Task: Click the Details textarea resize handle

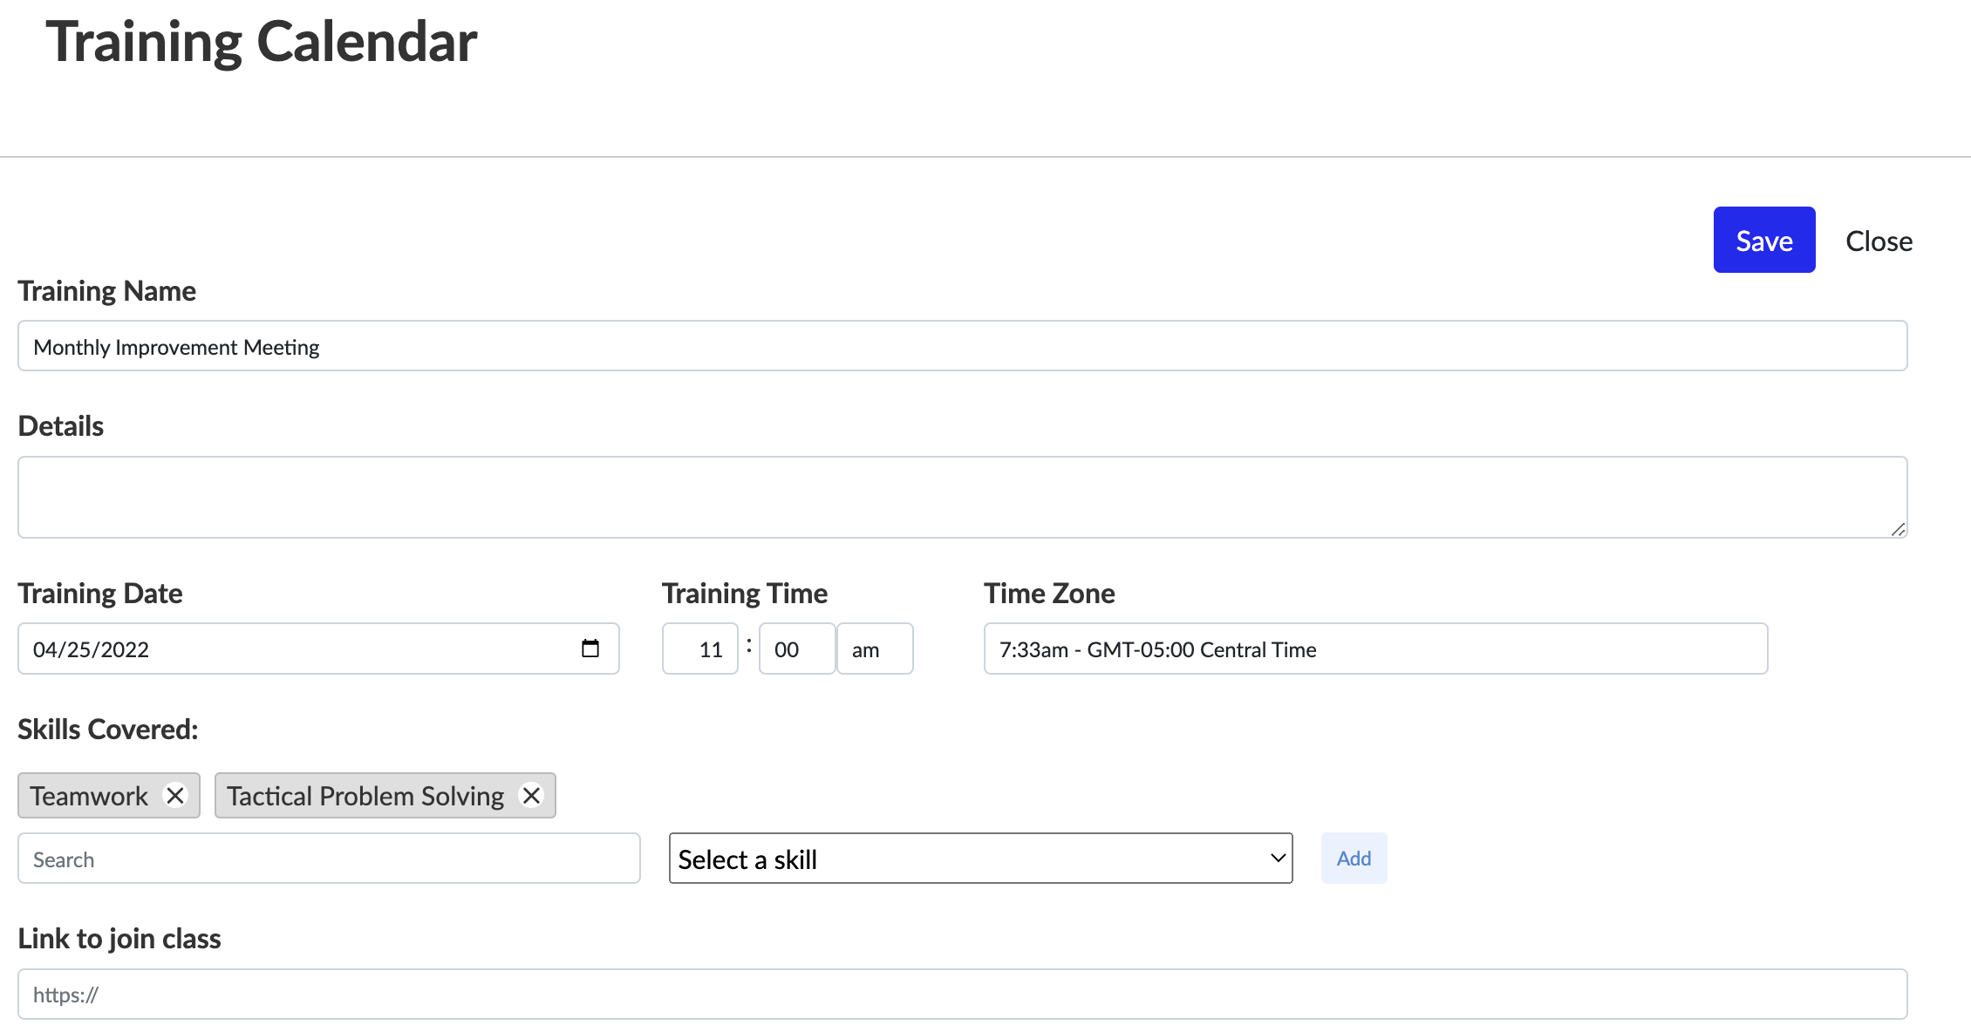Action: pos(1898,529)
